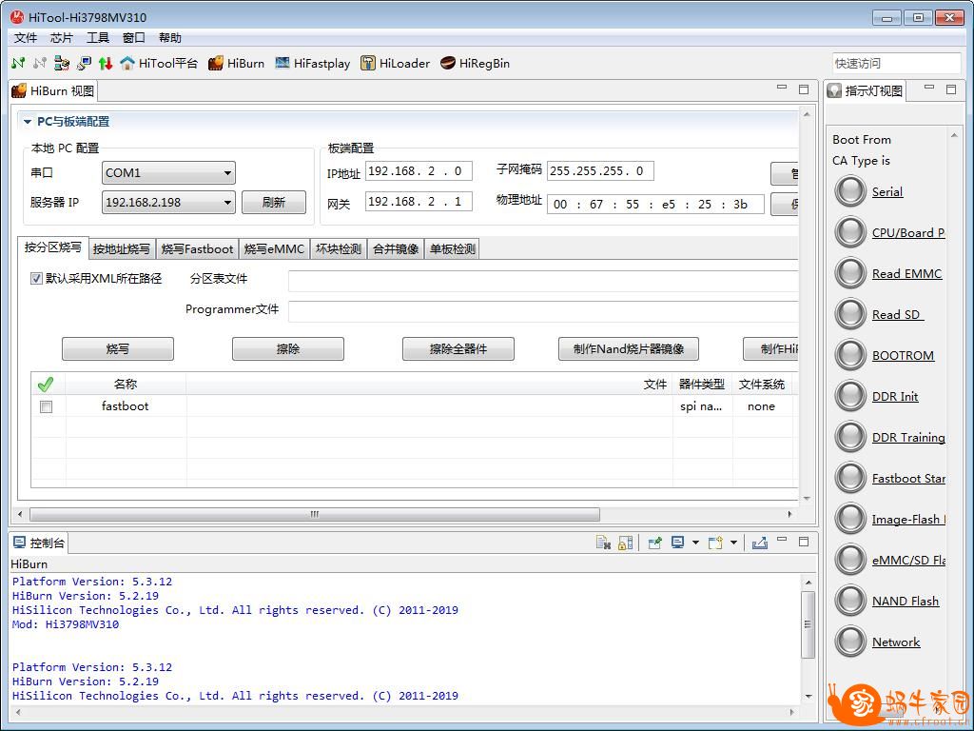Click HiBurn view horizontal scrollbar

coord(314,514)
